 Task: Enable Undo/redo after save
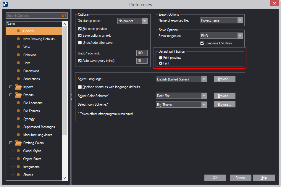(x=80, y=43)
